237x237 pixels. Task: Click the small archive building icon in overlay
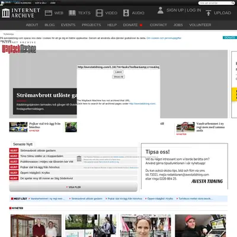79,158
